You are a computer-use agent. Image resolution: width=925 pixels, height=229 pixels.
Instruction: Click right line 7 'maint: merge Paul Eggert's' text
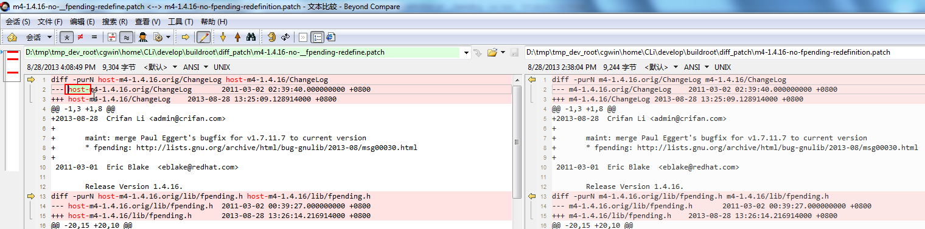point(641,138)
